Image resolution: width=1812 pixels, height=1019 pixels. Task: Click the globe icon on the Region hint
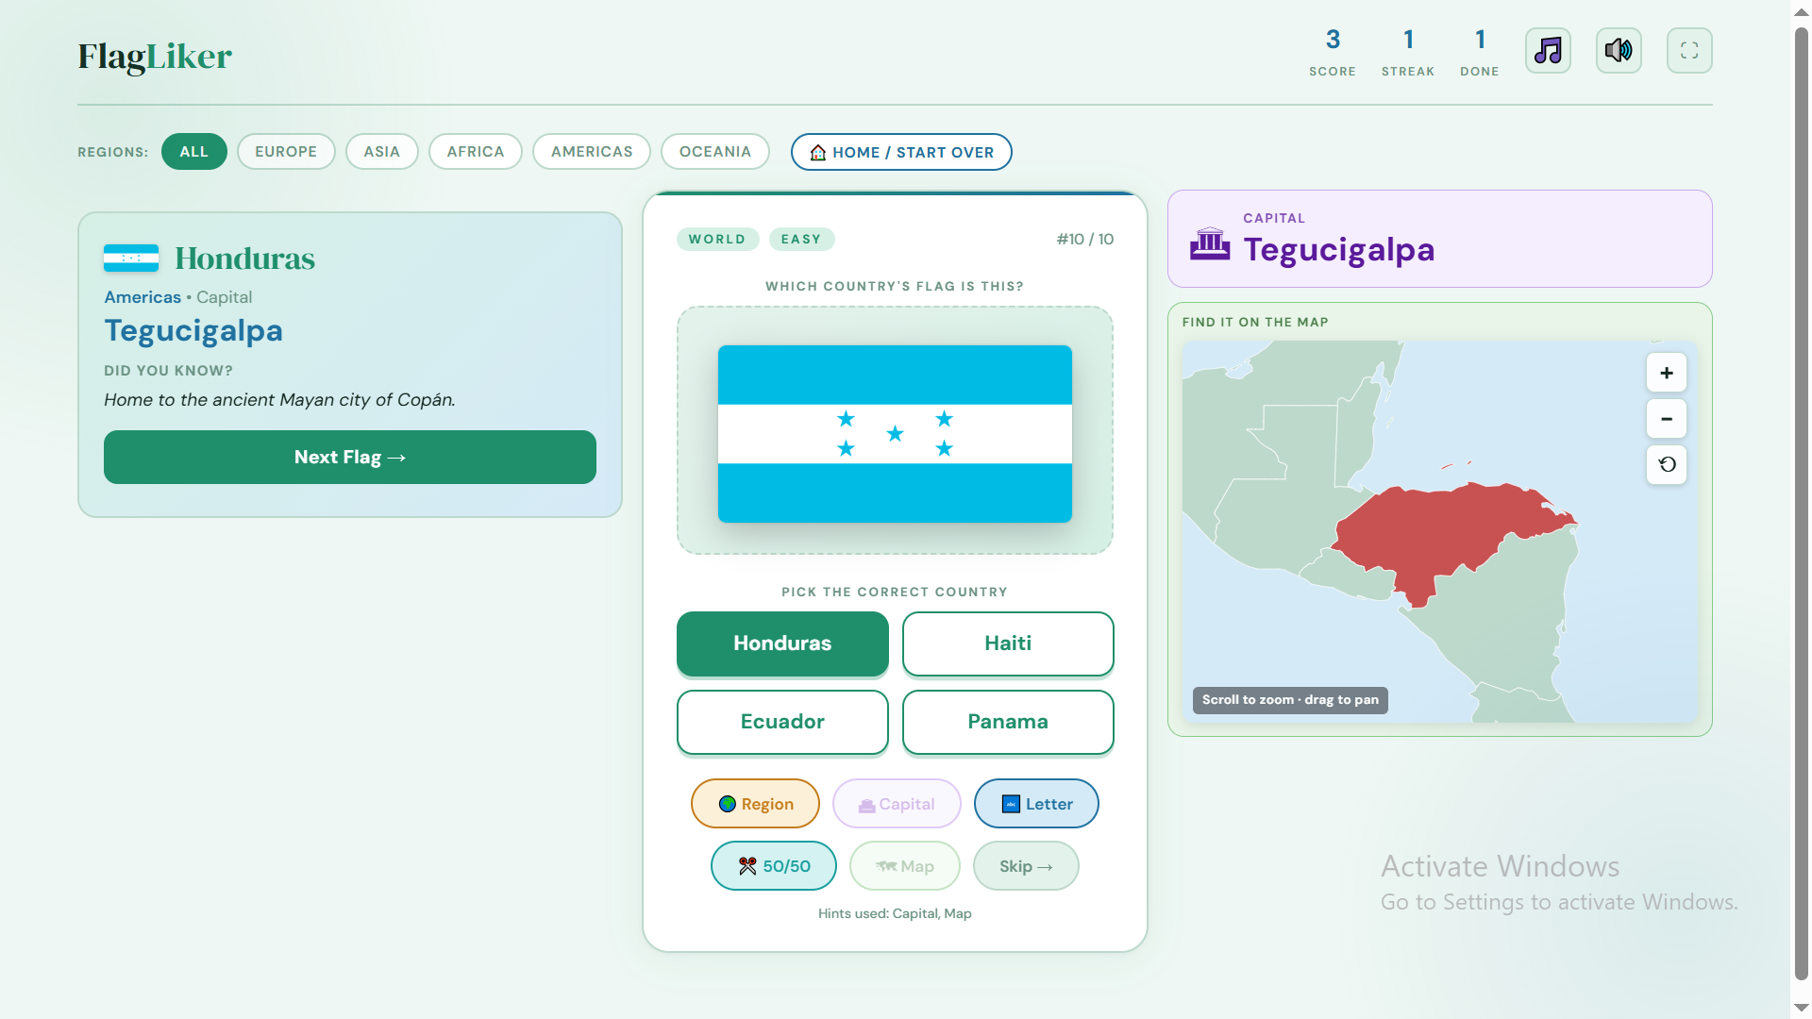tap(728, 804)
